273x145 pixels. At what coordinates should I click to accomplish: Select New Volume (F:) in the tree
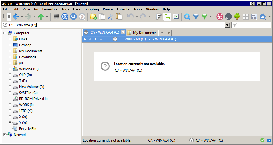[x=31, y=87]
